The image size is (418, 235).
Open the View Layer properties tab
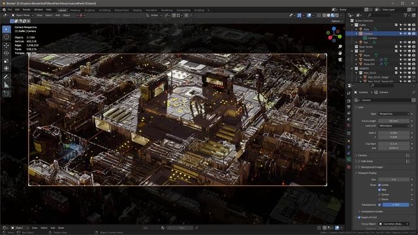coord(349,113)
